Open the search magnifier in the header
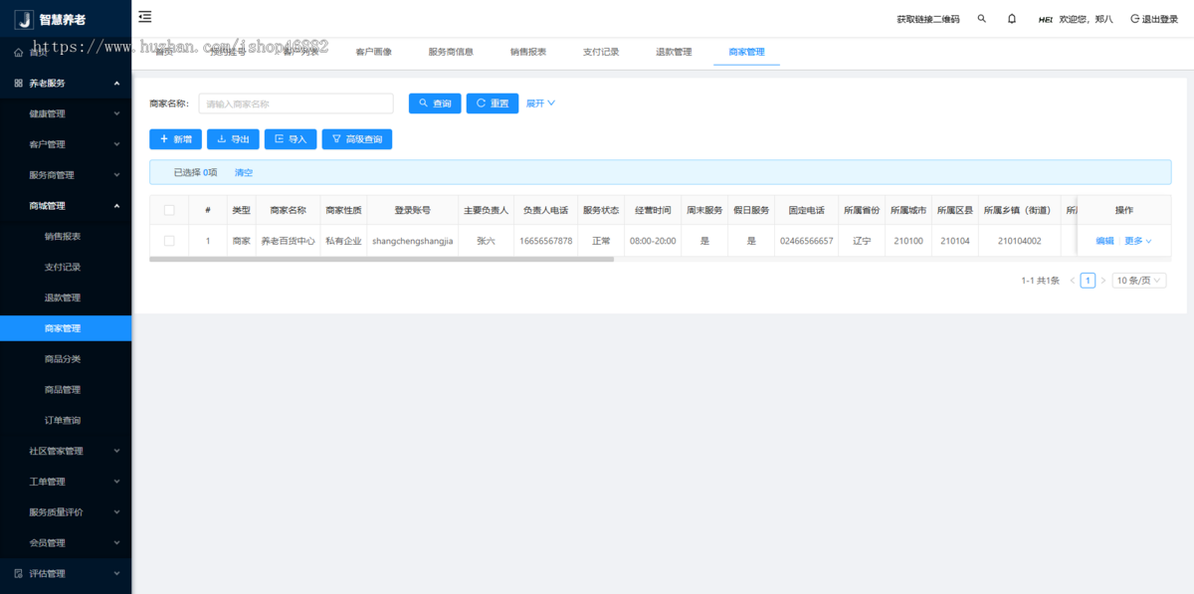This screenshot has width=1194, height=594. click(x=982, y=19)
